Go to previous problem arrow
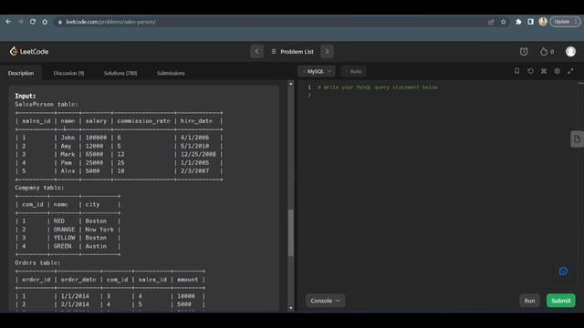Screen dimensions: 584x328 coord(257,51)
